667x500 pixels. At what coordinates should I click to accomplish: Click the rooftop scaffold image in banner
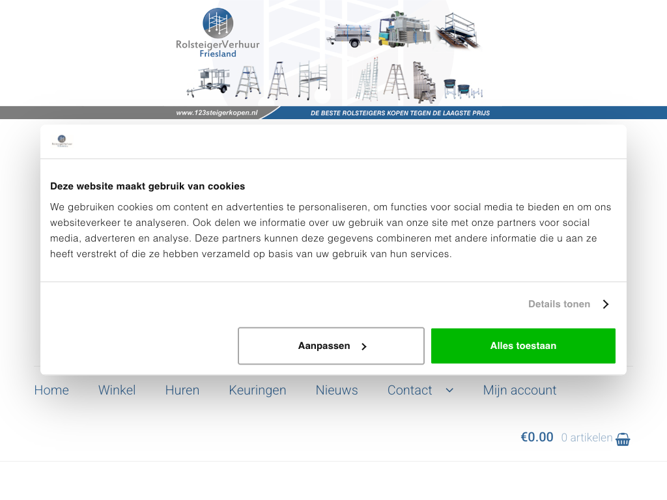[459, 31]
